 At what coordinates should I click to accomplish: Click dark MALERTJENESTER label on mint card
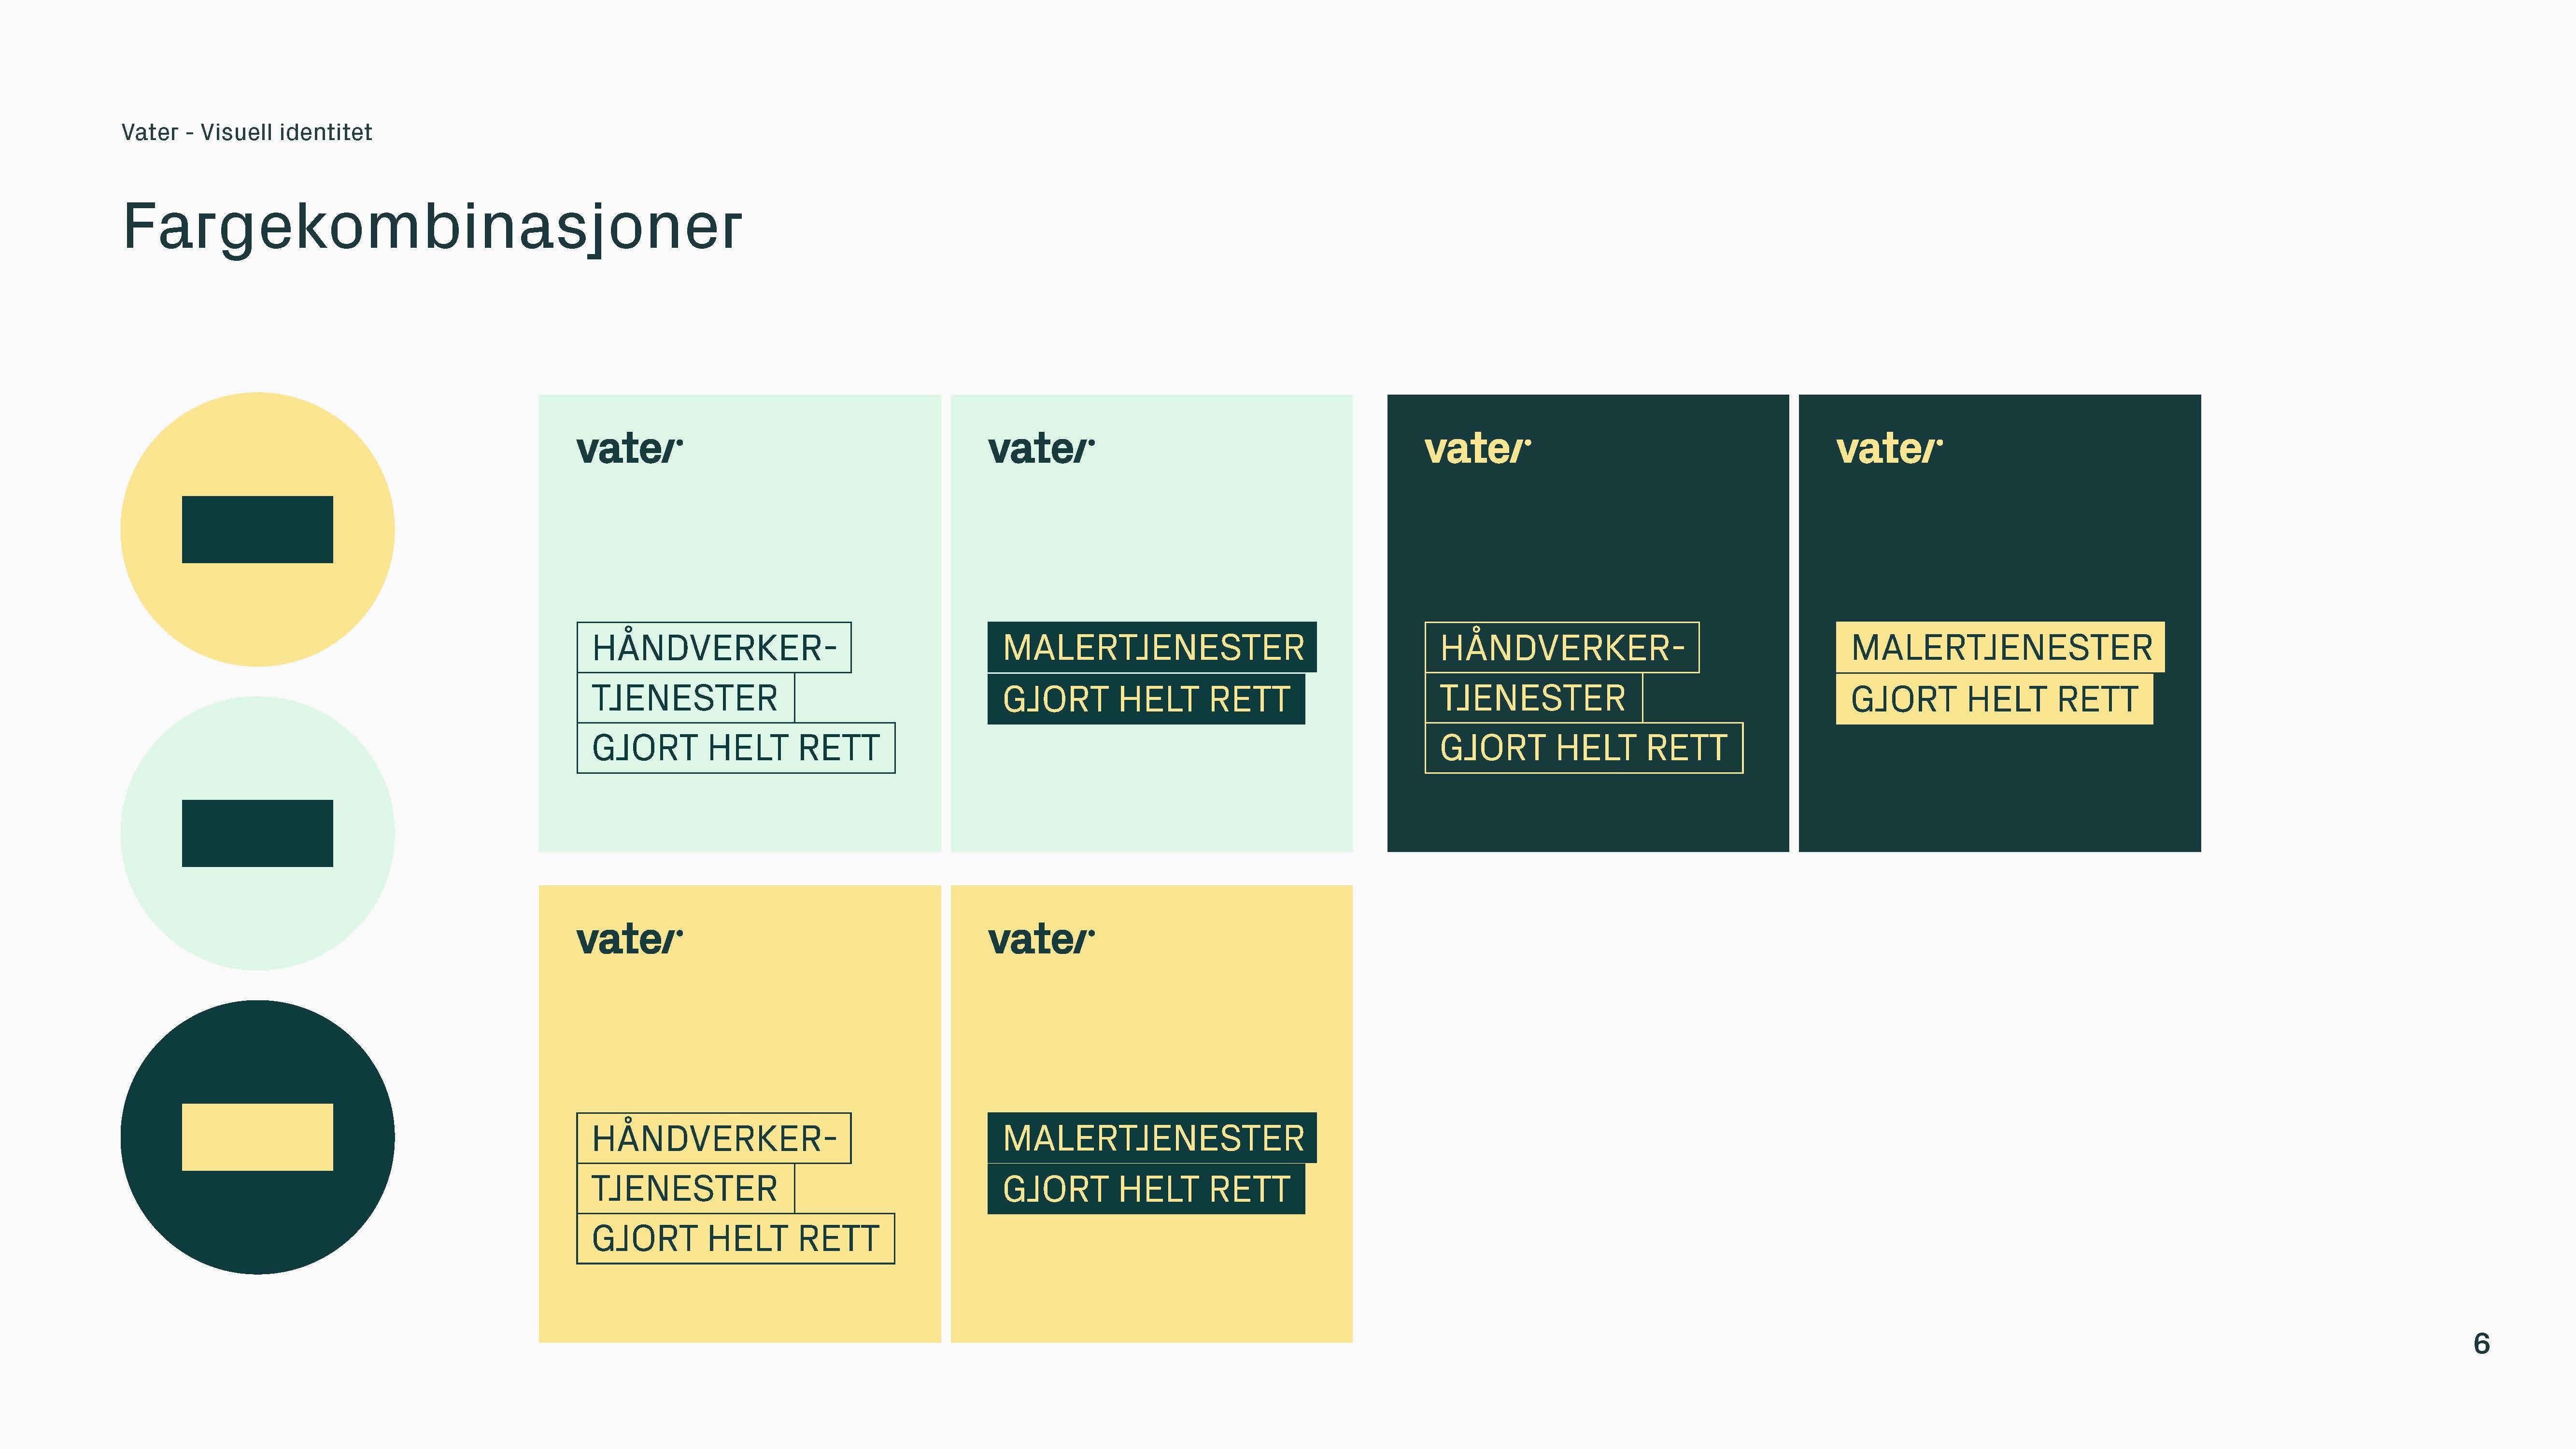tap(1152, 647)
